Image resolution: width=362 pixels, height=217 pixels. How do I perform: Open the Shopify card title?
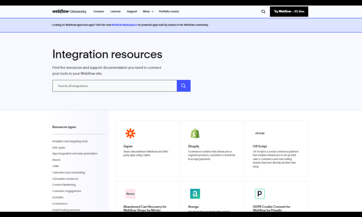click(x=193, y=146)
